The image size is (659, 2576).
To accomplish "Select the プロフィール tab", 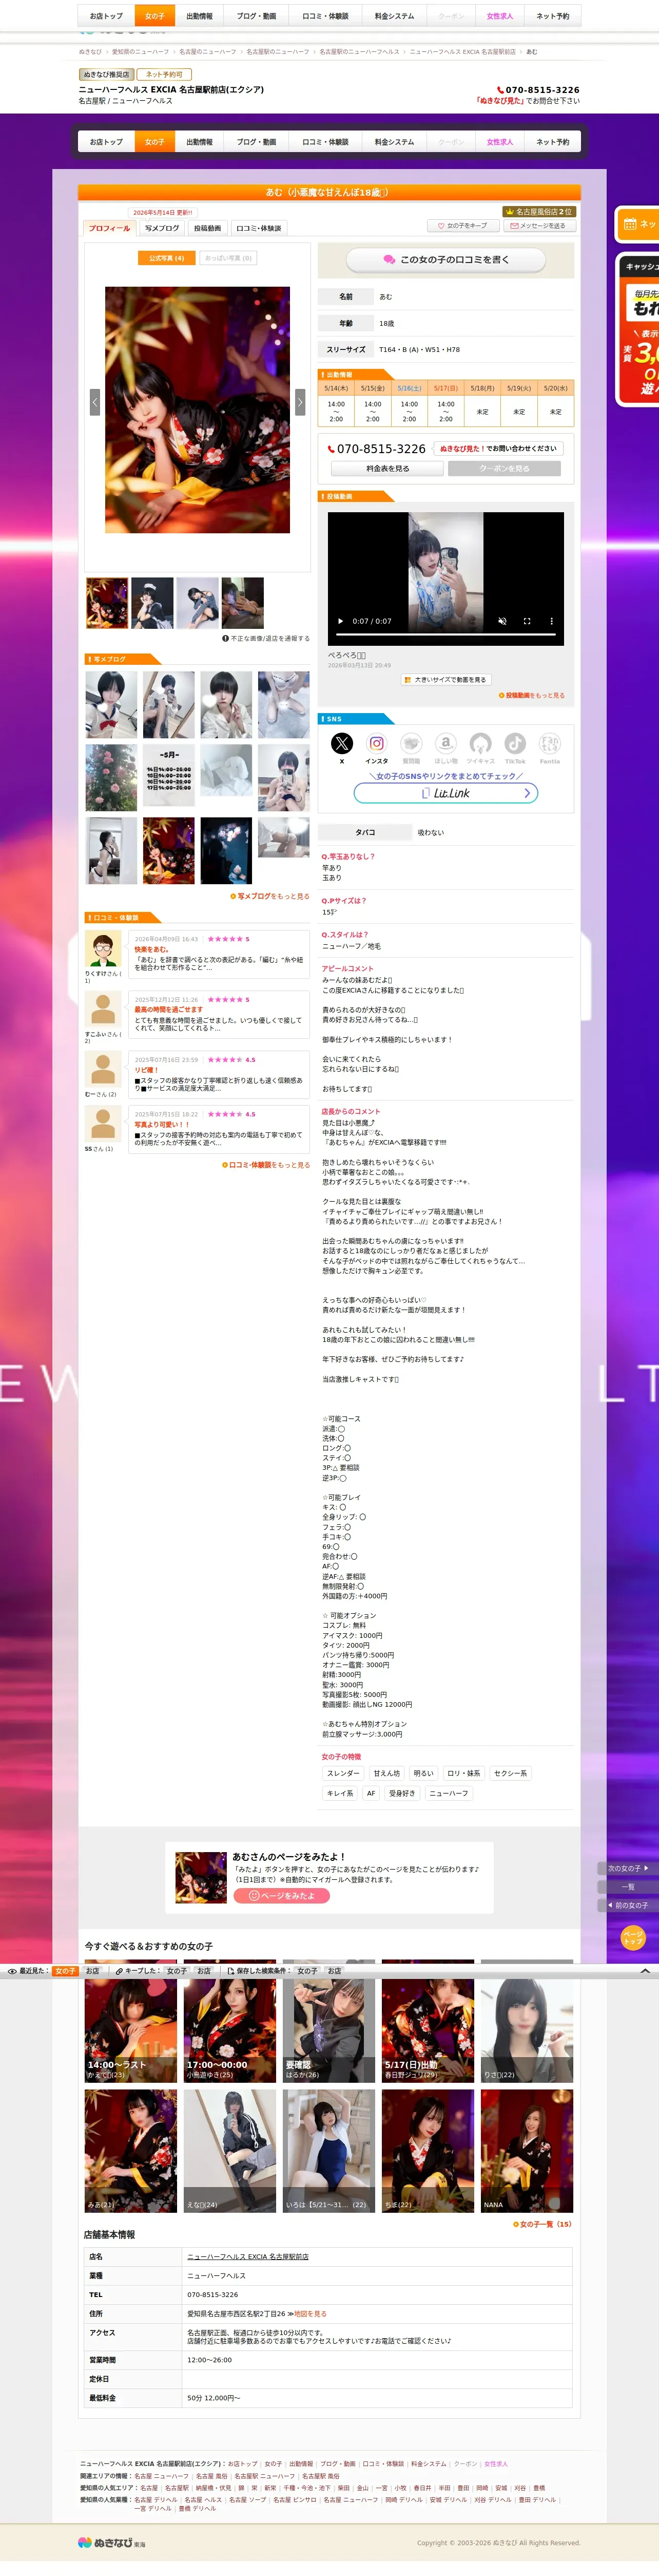I will coord(109,228).
